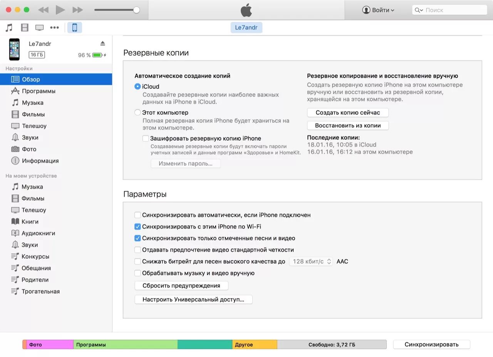Click Сбросить предупреждения button
Screen dimensions: 493x357
[x=181, y=286]
